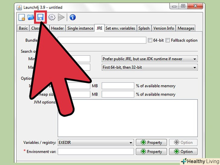Click the Launch4j Java title bar icon
The height and width of the screenshot is (165, 220).
(x=19, y=8)
